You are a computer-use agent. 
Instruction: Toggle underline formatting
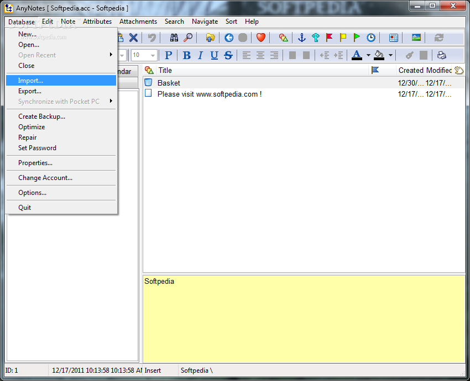[214, 55]
